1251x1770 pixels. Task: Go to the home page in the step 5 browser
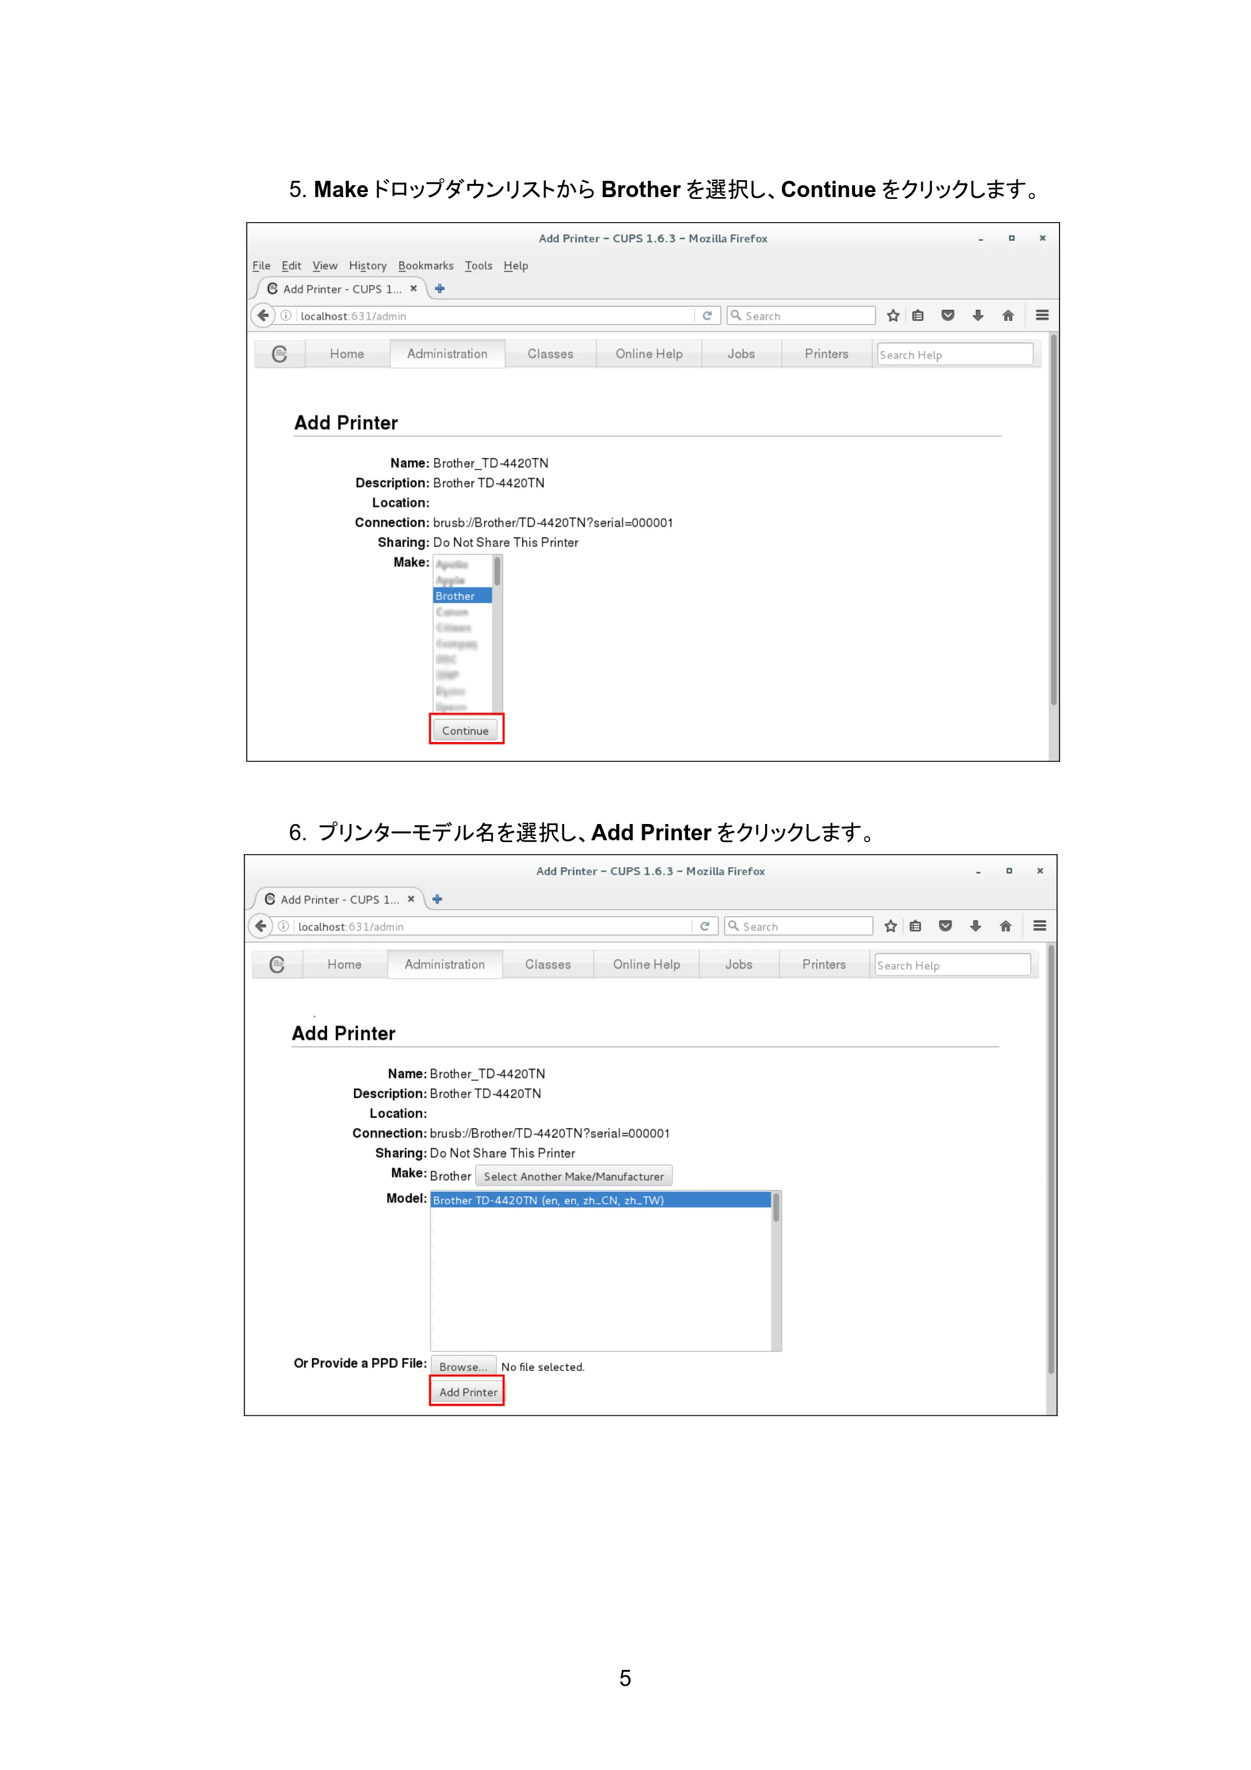[x=1008, y=315]
